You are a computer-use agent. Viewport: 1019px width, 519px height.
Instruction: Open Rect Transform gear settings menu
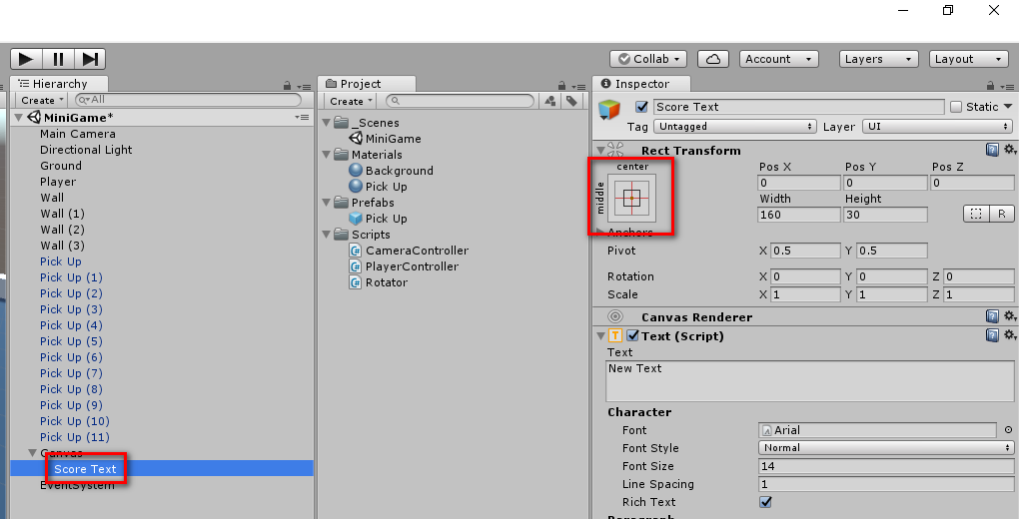click(x=1009, y=150)
